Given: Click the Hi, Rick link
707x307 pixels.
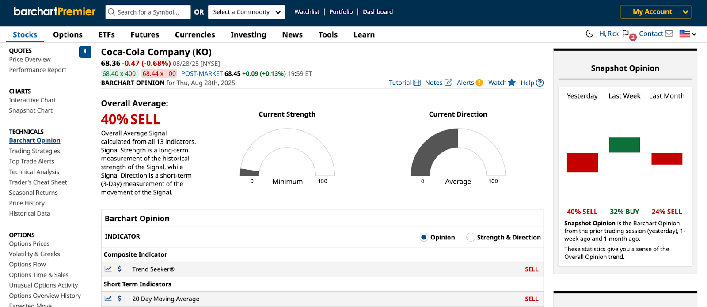Looking at the screenshot, I should [608, 34].
